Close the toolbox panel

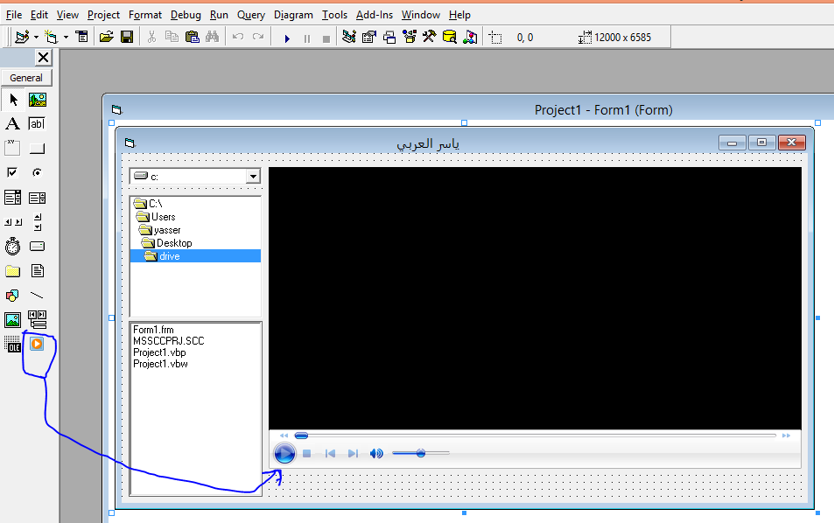click(x=43, y=58)
